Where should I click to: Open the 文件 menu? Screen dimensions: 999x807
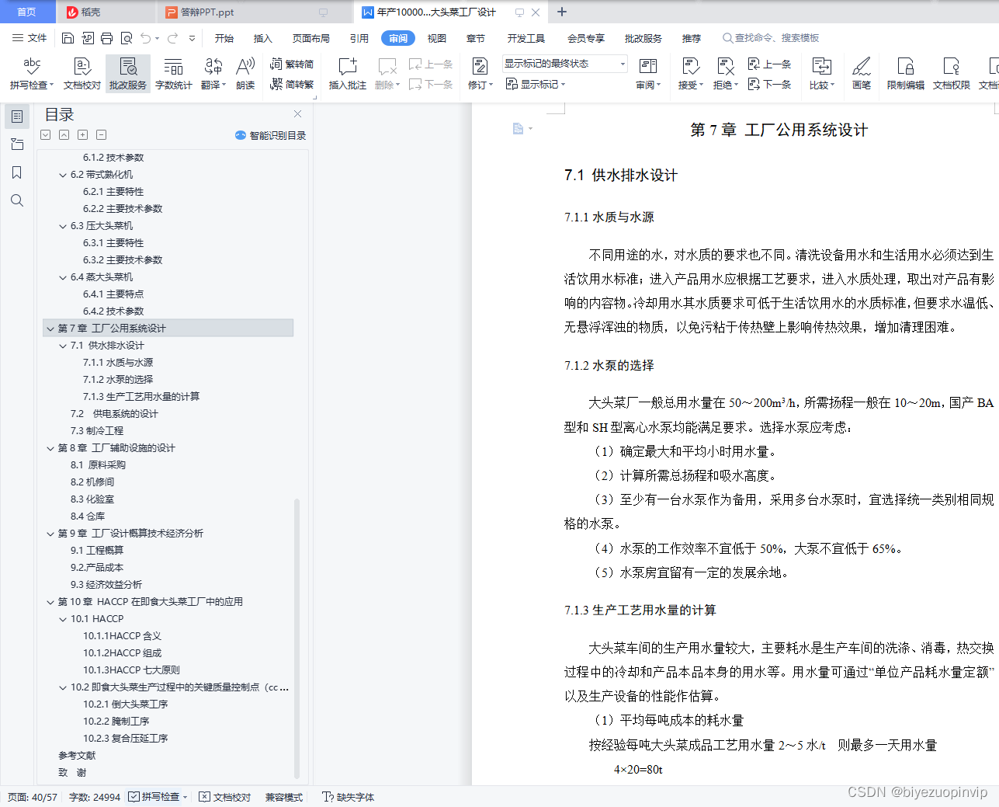click(30, 38)
